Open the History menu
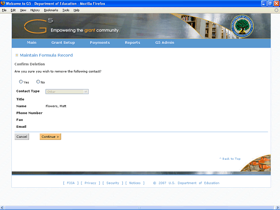The image size is (280, 210). coord(35,10)
